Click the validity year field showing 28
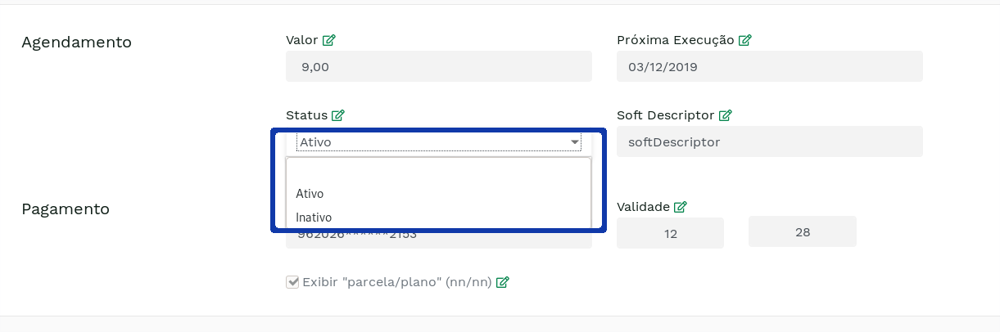Image resolution: width=1000 pixels, height=332 pixels. [802, 231]
